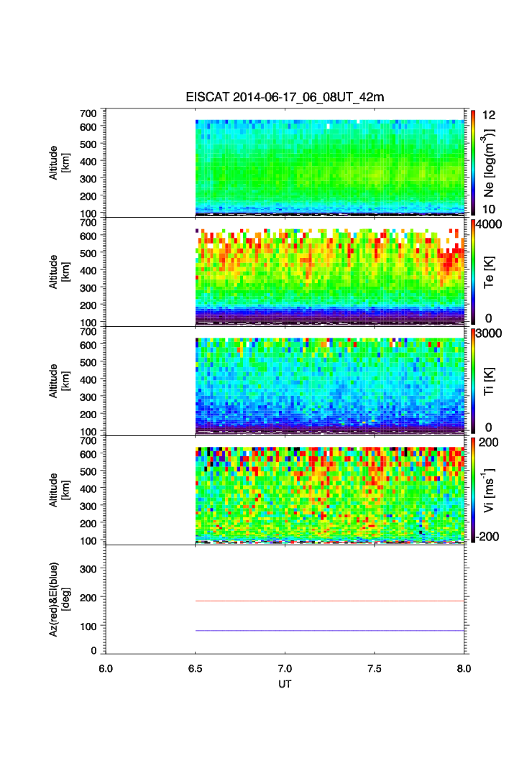
Task: Click the 6.0 tick on the UT axis
Action: pyautogui.click(x=106, y=668)
